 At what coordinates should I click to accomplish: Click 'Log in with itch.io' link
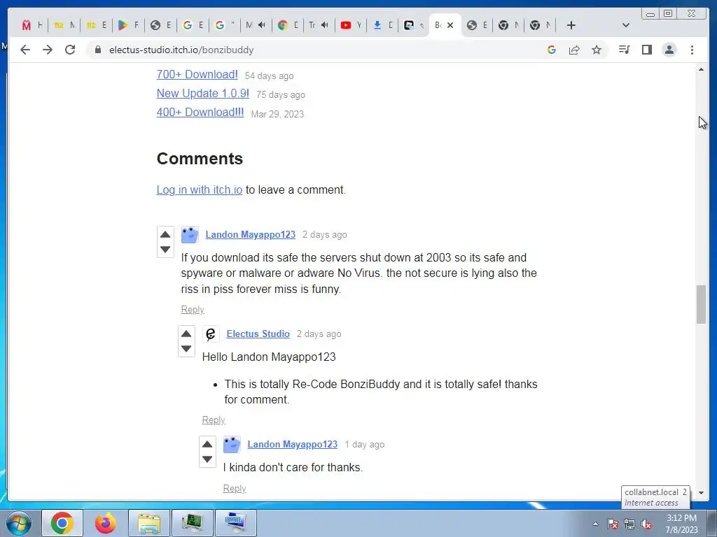200,190
